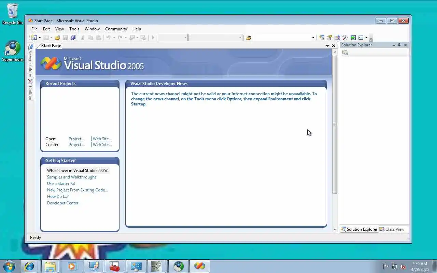Open the Toolbar Options overflow arrow
Image resolution: width=437 pixels, height=273 pixels.
point(371,38)
